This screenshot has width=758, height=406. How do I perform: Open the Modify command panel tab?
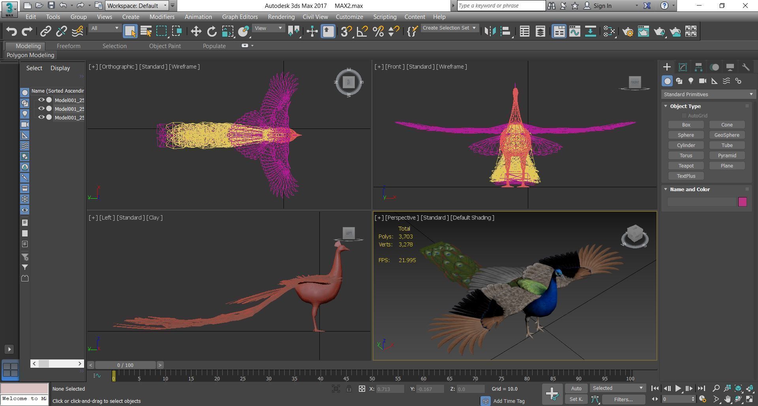pyautogui.click(x=683, y=67)
